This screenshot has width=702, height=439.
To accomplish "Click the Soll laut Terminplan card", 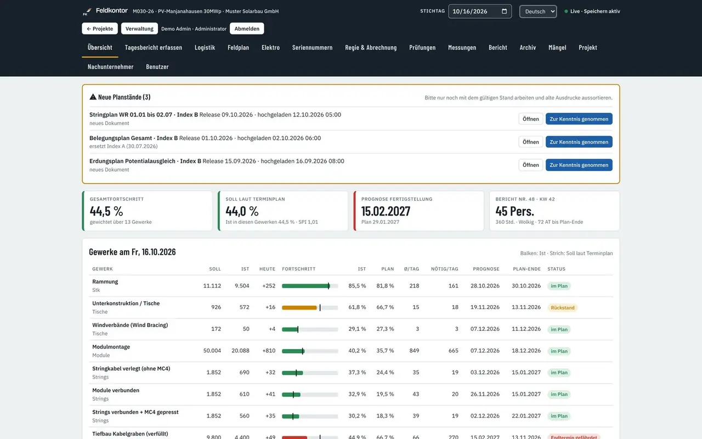I will [283, 211].
